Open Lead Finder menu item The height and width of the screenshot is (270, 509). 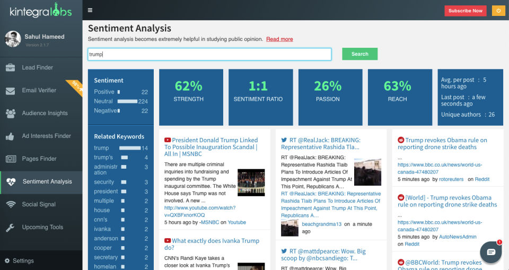point(41,67)
